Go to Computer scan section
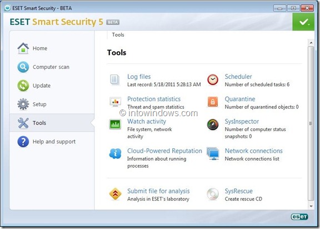Screen dimensions: 320x229 [52, 67]
